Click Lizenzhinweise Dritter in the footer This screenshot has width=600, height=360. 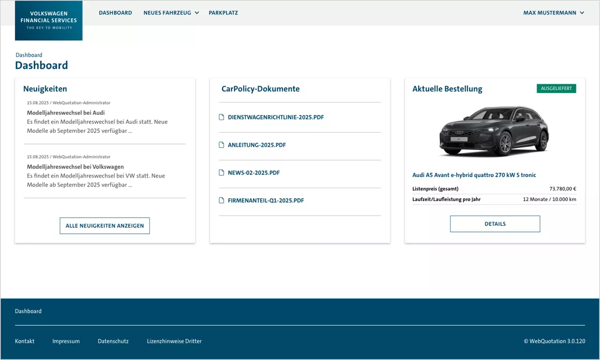(x=174, y=341)
